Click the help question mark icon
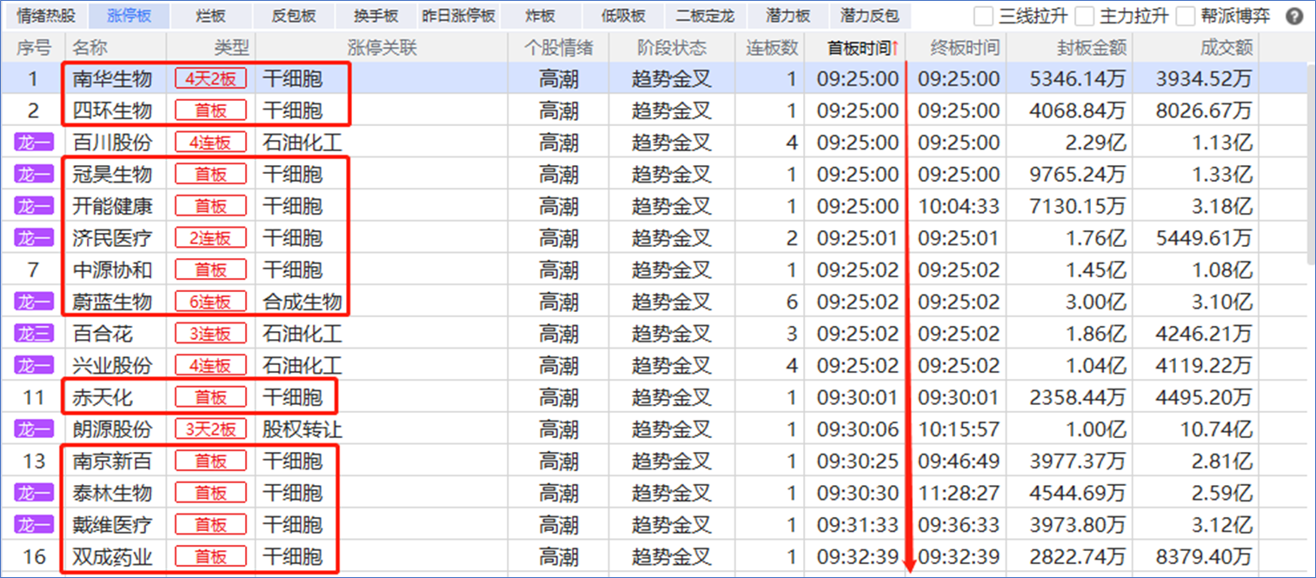The height and width of the screenshot is (578, 1316). [x=1294, y=17]
